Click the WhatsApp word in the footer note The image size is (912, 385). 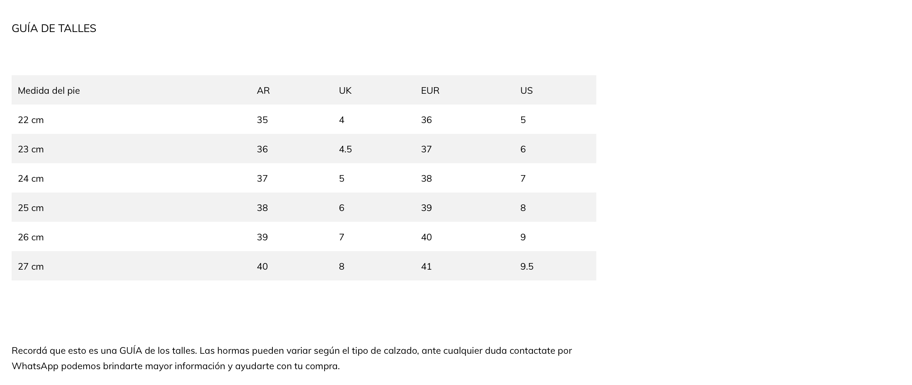tap(35, 366)
